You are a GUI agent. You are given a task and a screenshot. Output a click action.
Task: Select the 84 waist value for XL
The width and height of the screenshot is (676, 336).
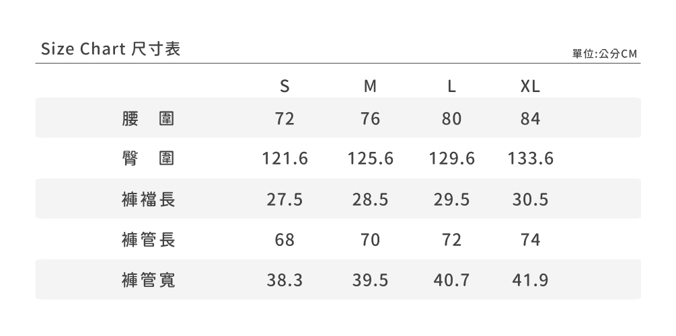pos(530,119)
